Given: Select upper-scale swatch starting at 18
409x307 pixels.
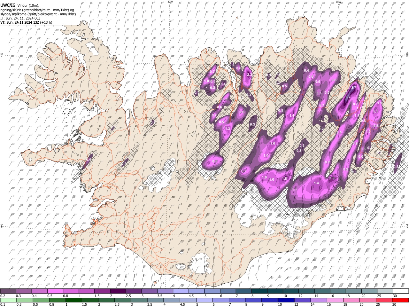Looking at the screenshot, I should pos(353,291).
